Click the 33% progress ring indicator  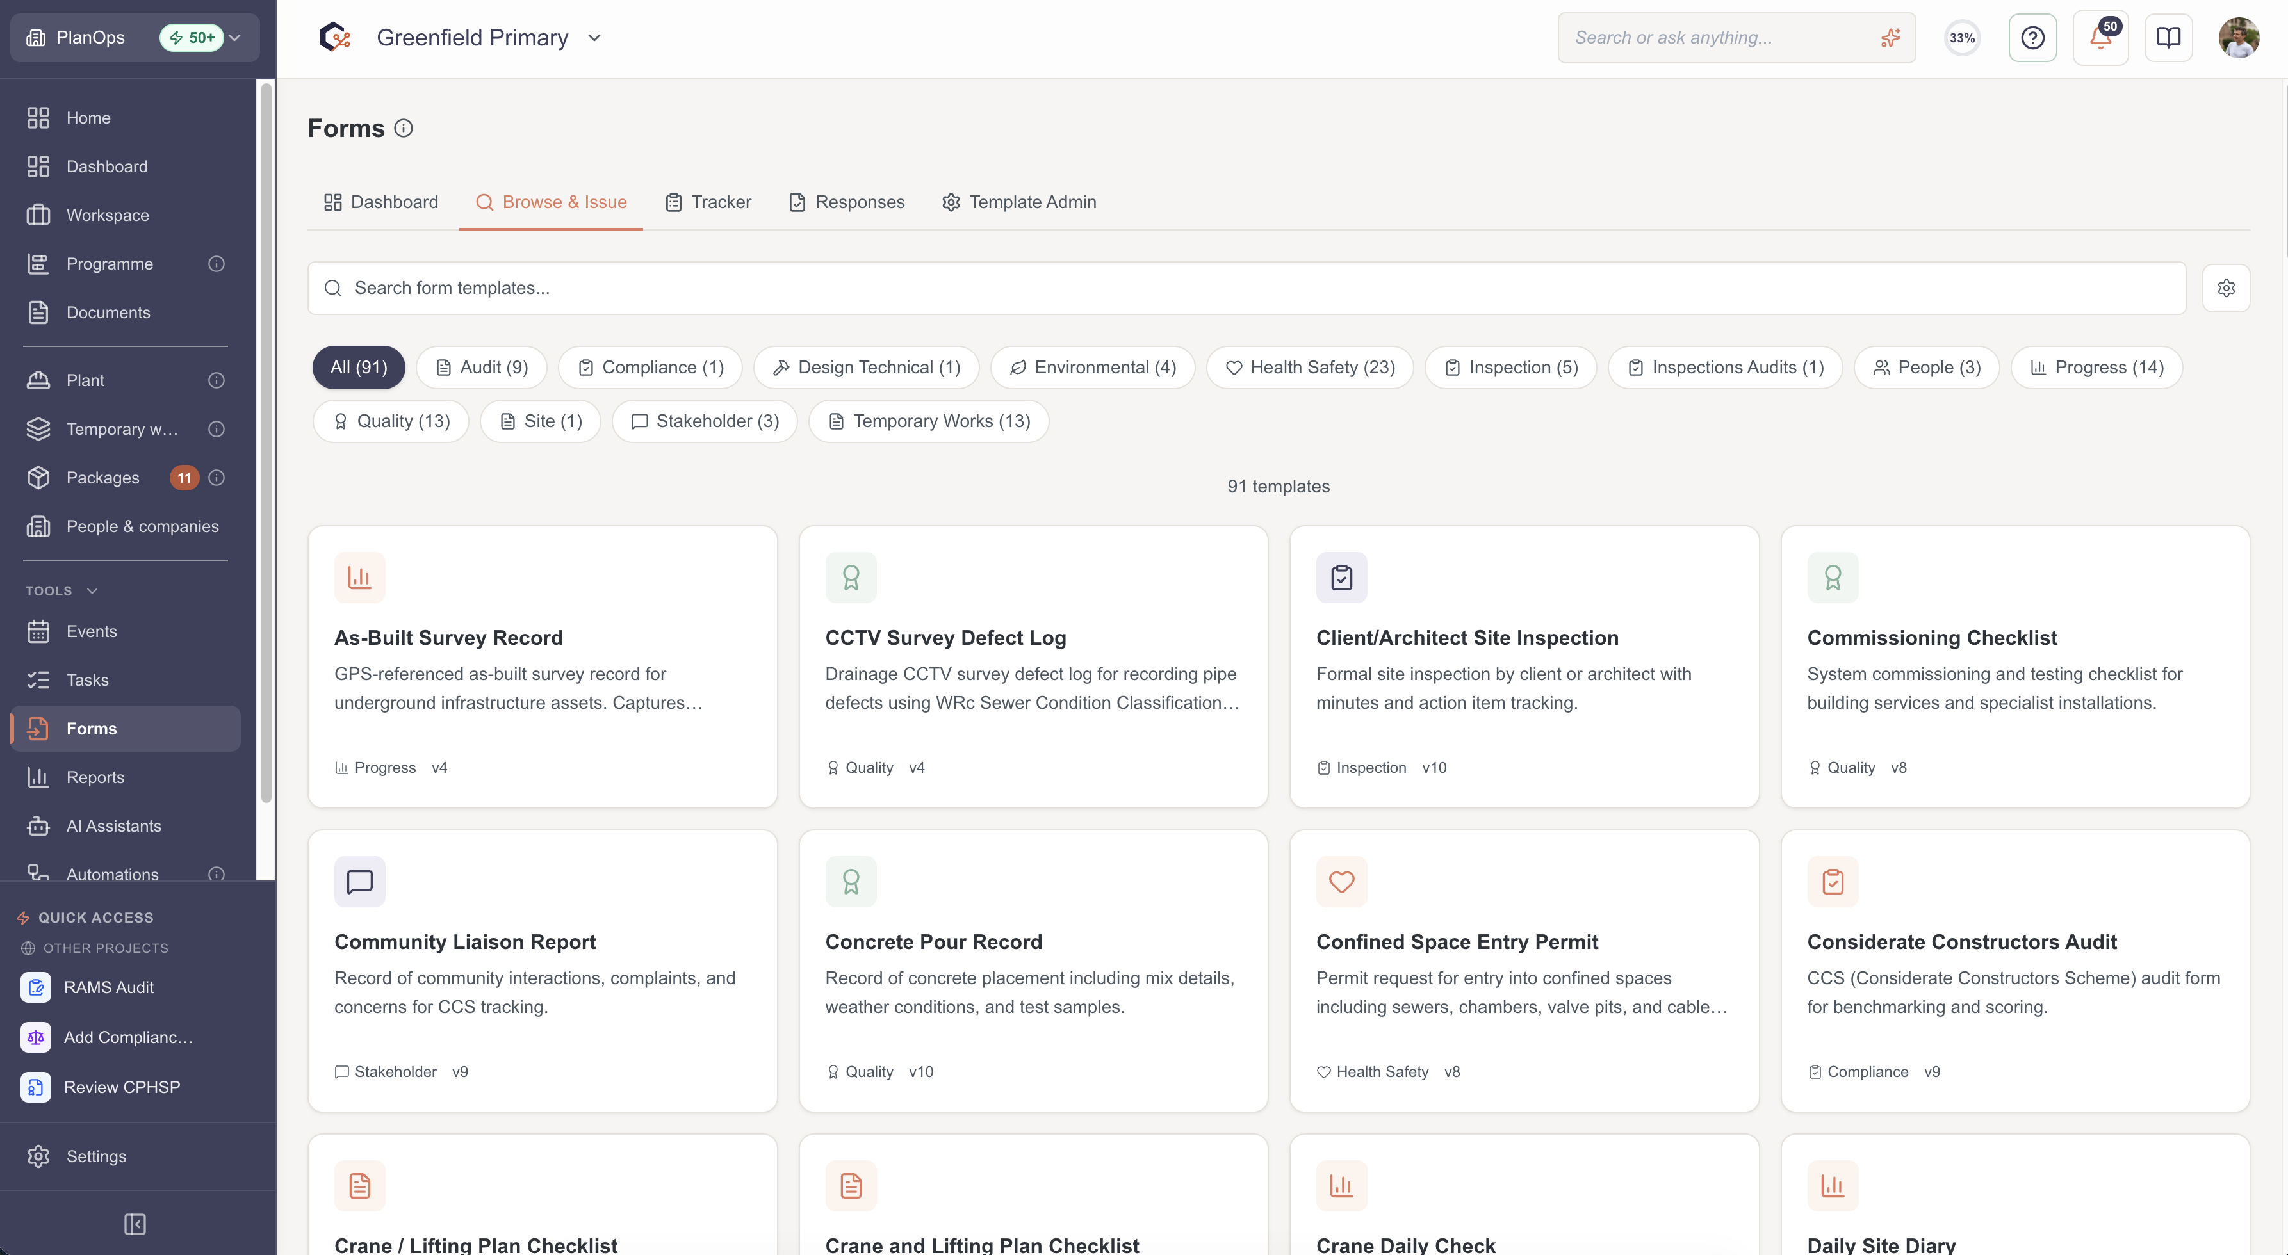[1962, 38]
